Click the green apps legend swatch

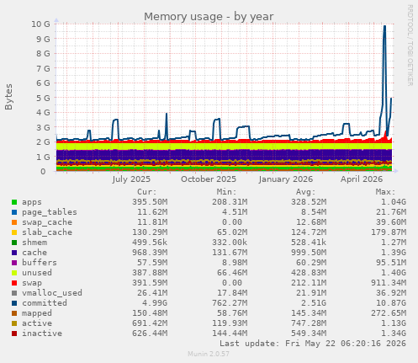coord(14,202)
